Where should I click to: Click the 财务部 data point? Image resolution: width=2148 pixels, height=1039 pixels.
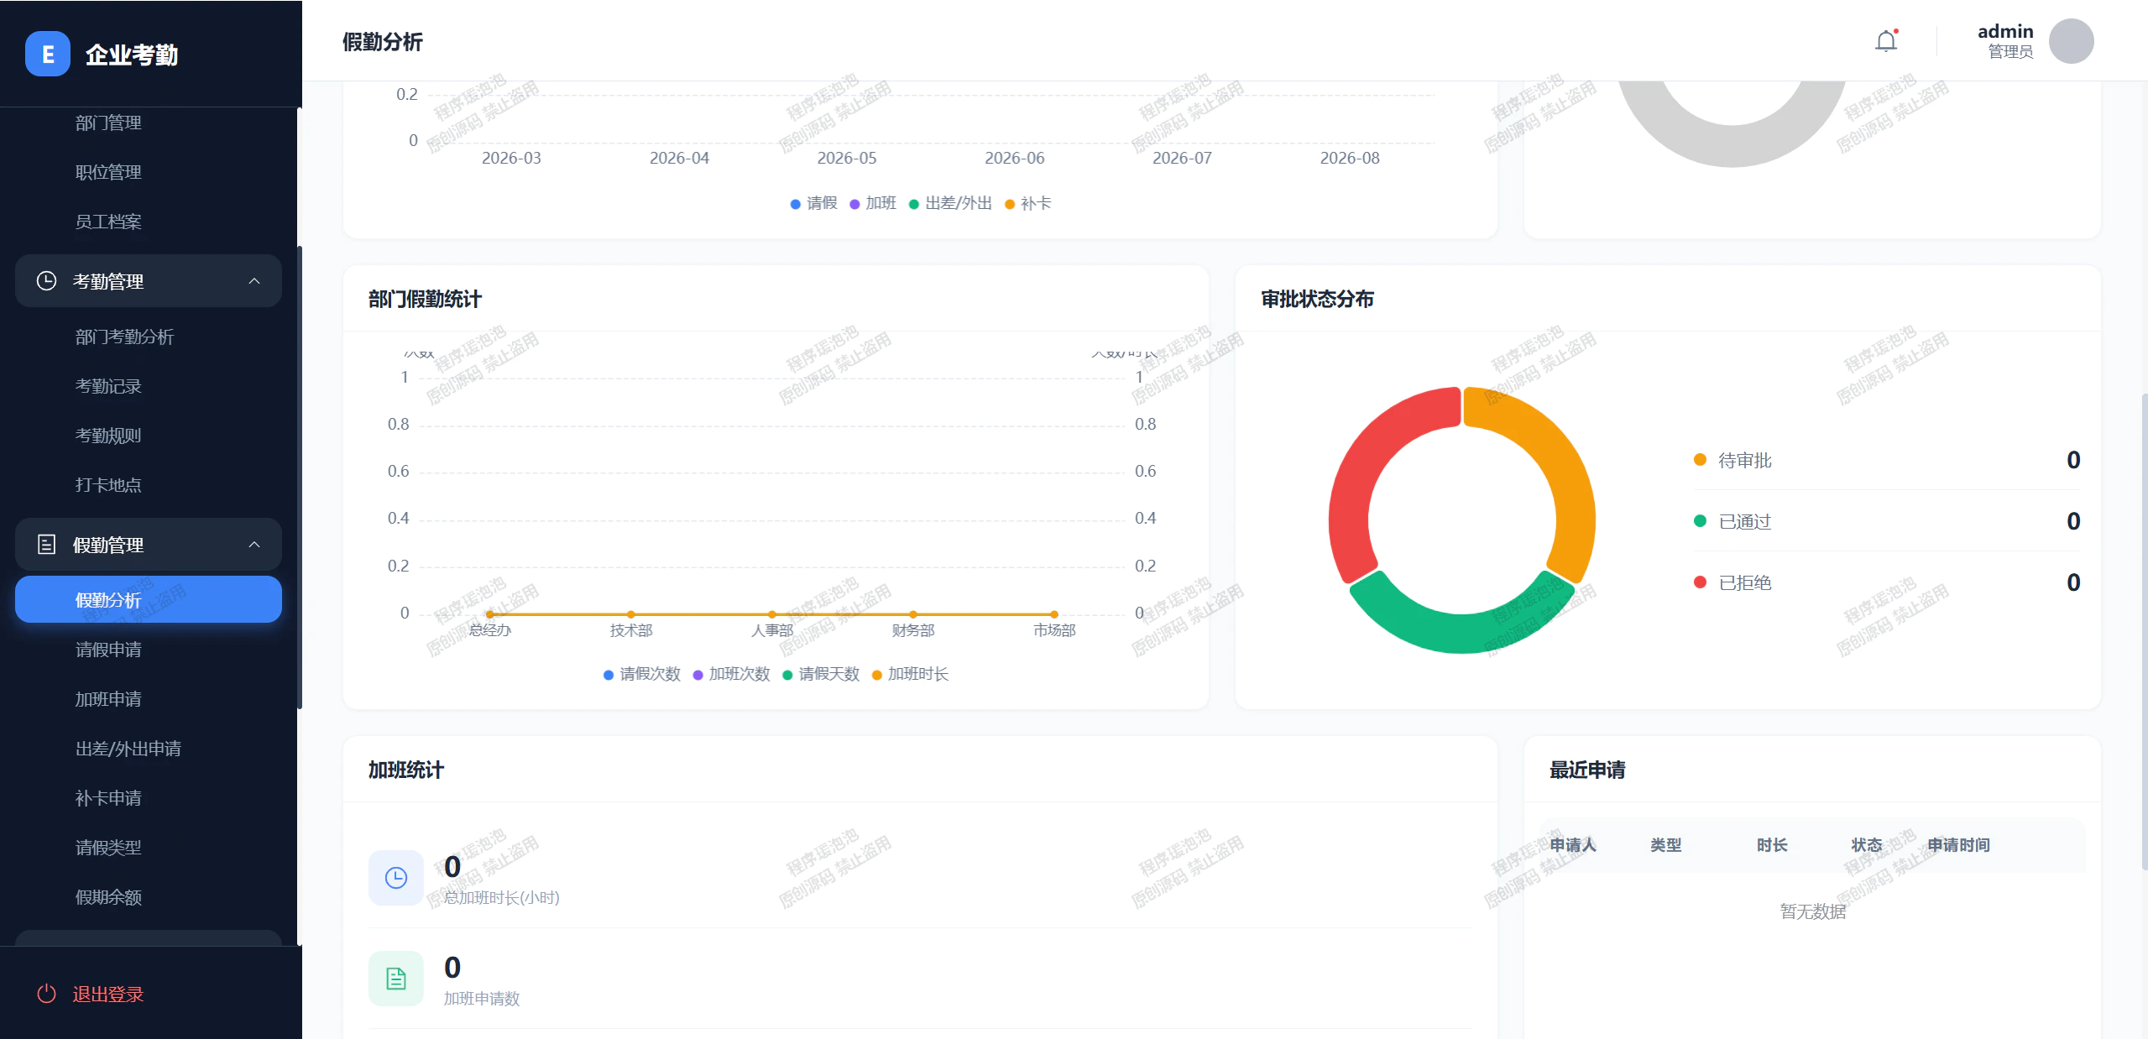point(913,614)
